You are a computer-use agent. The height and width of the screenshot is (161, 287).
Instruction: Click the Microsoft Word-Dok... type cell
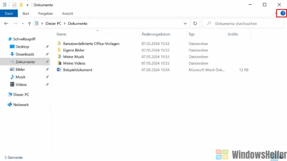coord(207,70)
